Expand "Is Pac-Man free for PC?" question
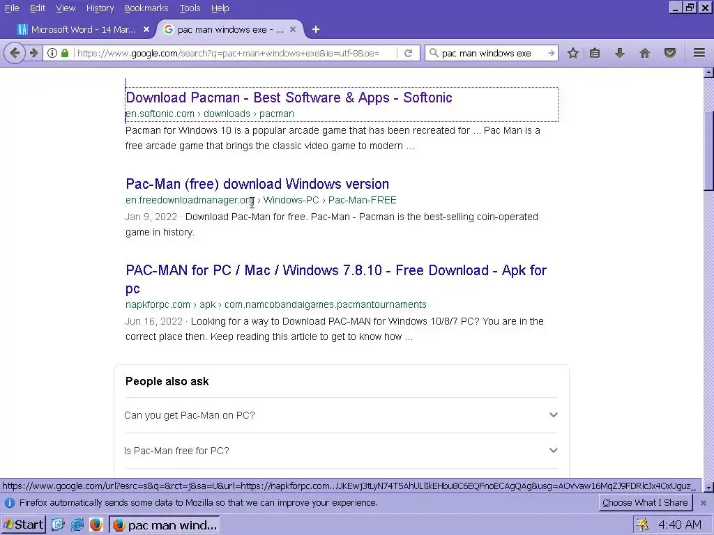Image resolution: width=714 pixels, height=535 pixels. [341, 451]
